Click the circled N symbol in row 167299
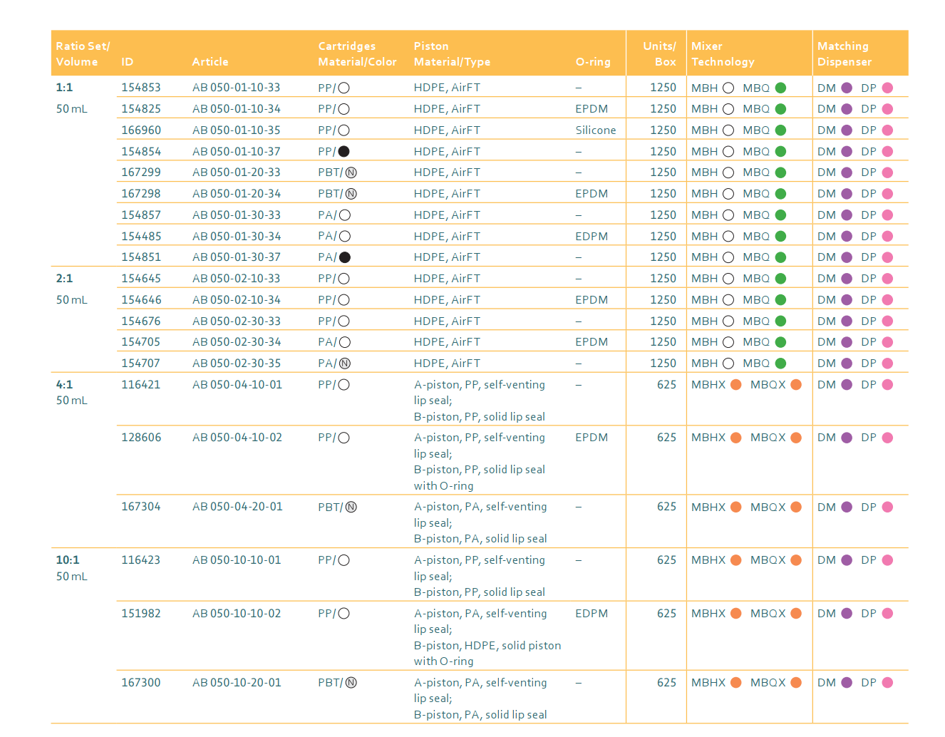The image size is (945, 737). 351,172
